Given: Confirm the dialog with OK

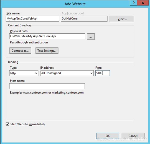Looking at the screenshot, I should click(108, 136).
